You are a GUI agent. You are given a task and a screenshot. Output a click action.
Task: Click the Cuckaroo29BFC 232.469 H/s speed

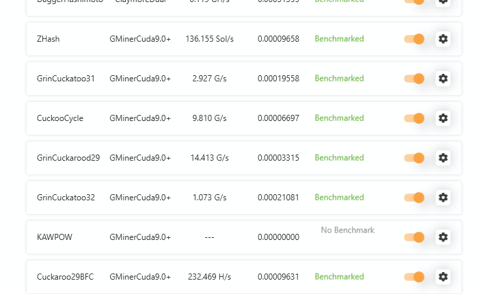[x=209, y=277]
